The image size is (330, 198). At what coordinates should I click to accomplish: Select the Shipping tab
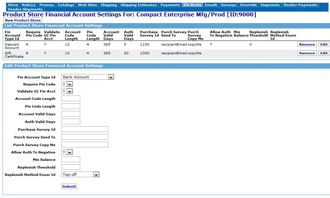[108, 5]
